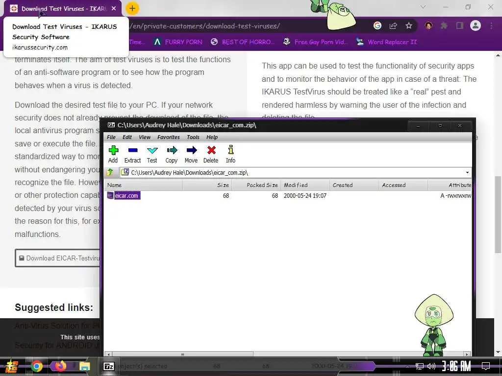Delete with the red X icon
The width and height of the screenshot is (502, 376).
(211, 154)
